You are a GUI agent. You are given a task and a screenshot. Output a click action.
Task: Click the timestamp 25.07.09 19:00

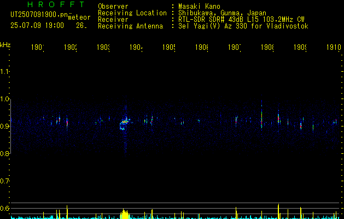pyautogui.click(x=37, y=26)
